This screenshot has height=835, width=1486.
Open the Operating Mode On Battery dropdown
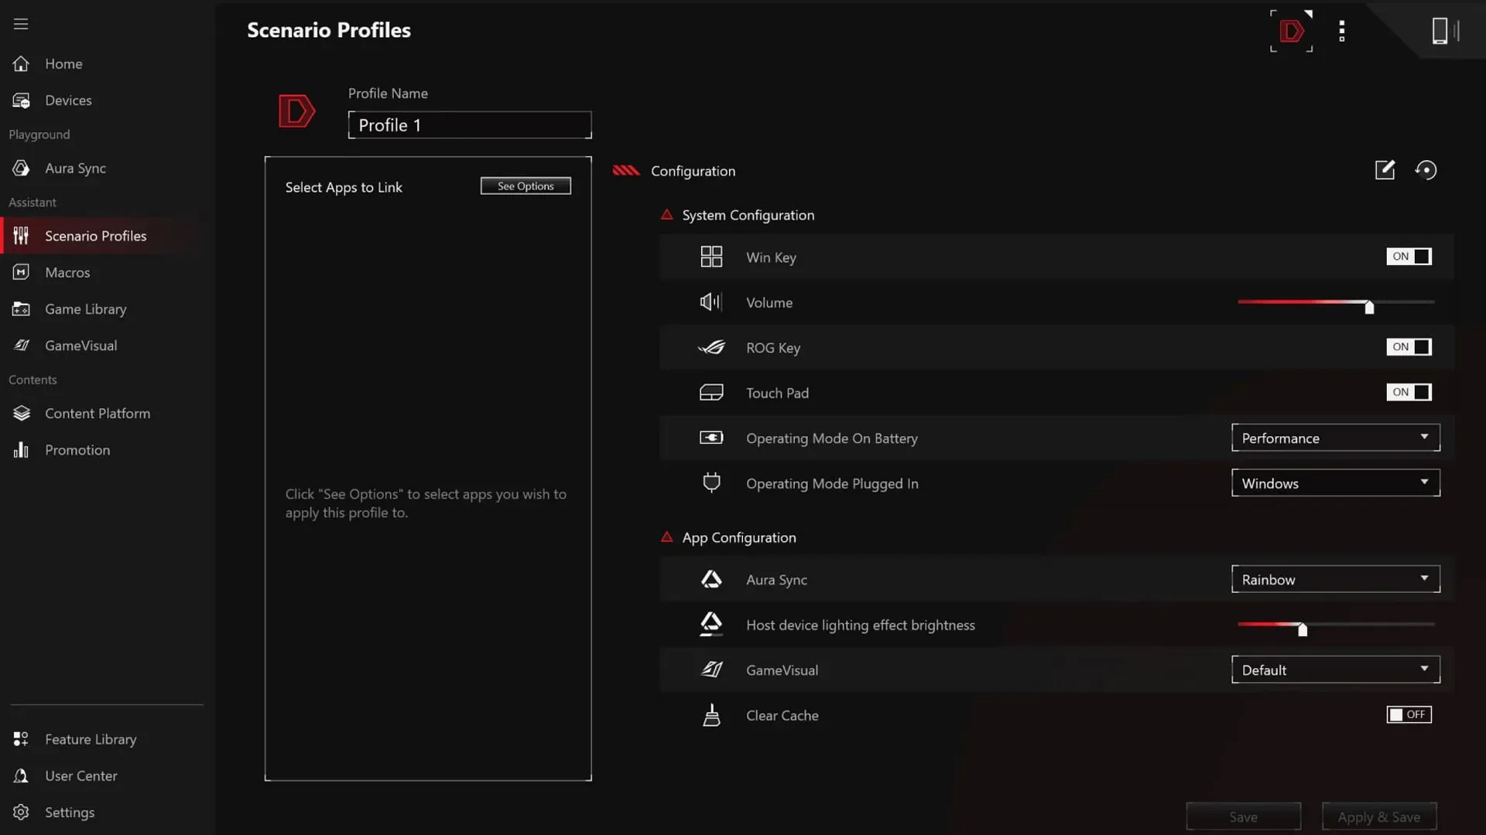[x=1335, y=438]
